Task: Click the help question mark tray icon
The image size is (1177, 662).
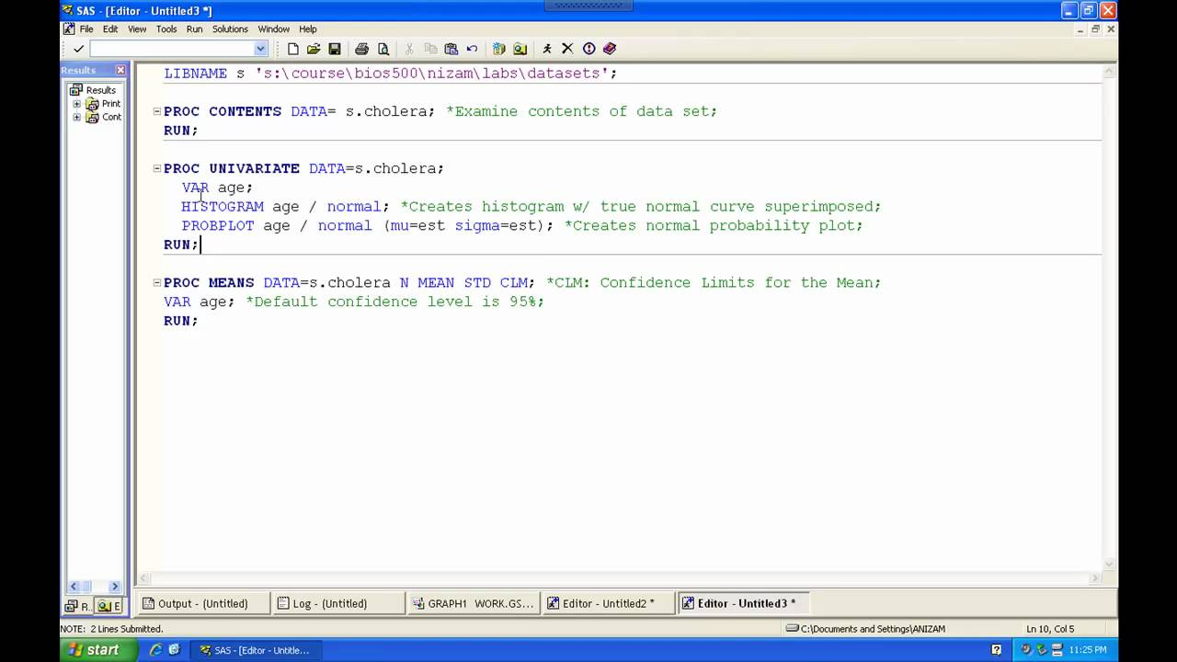Action: (997, 650)
